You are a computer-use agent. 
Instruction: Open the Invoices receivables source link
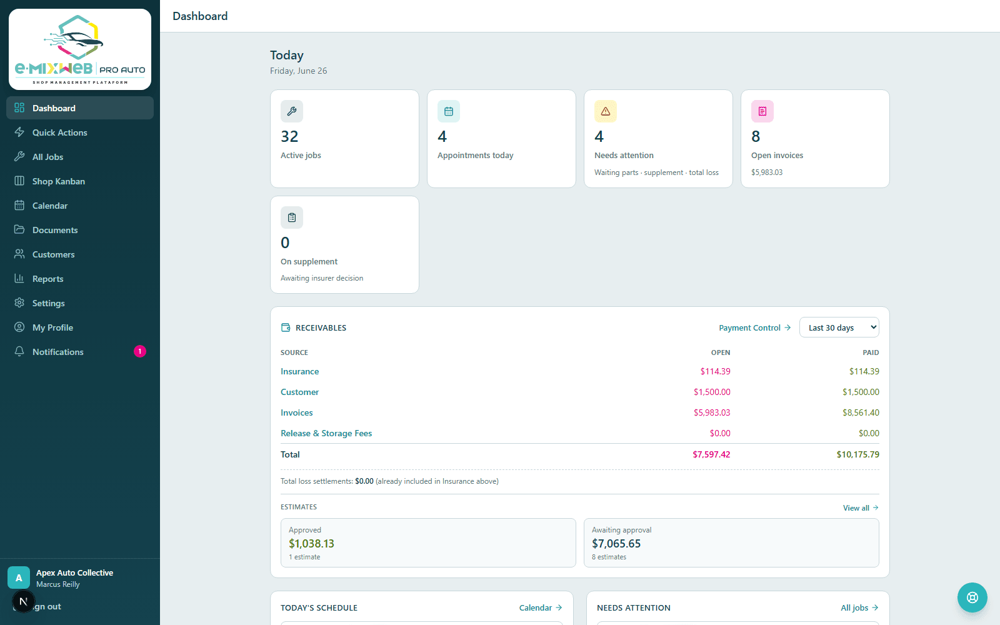pos(296,412)
